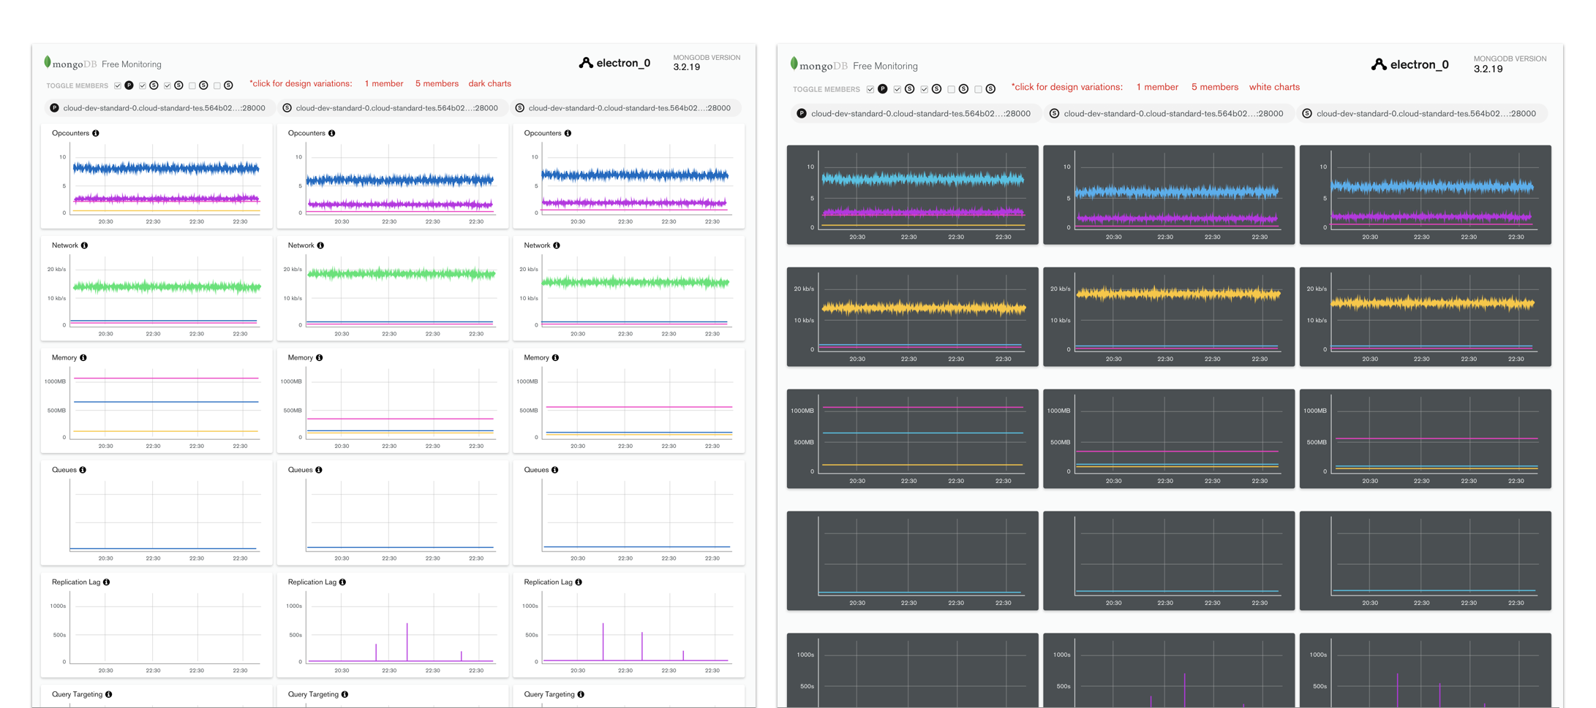Viewport: 1596px width, 708px height.
Task: Enable third secondary member checkbox, dark-chart dashboard
Action: tap(952, 90)
